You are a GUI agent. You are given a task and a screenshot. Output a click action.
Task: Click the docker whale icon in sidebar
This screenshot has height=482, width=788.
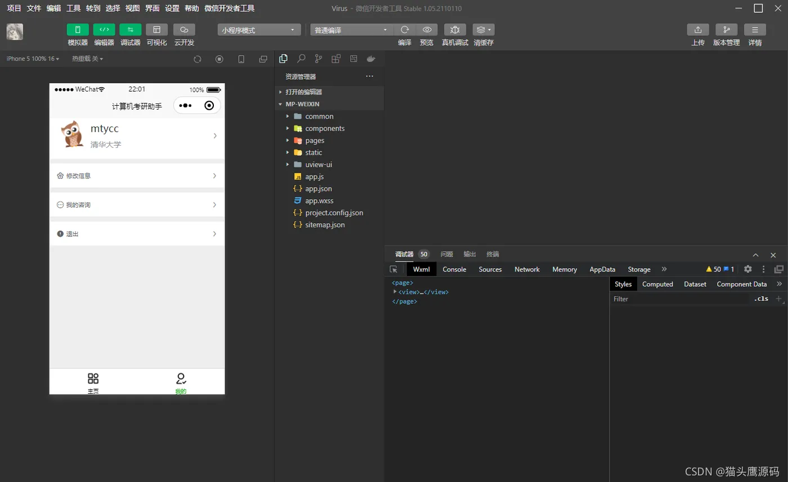tap(370, 58)
